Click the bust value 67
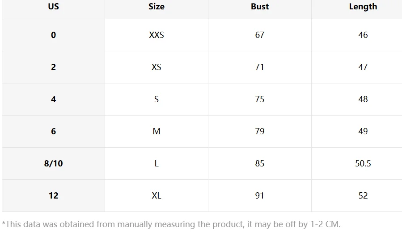 pyautogui.click(x=260, y=35)
